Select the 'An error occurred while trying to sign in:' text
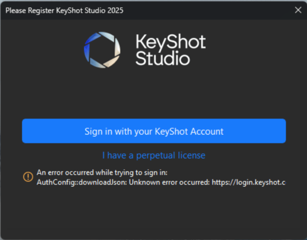 (x=102, y=173)
